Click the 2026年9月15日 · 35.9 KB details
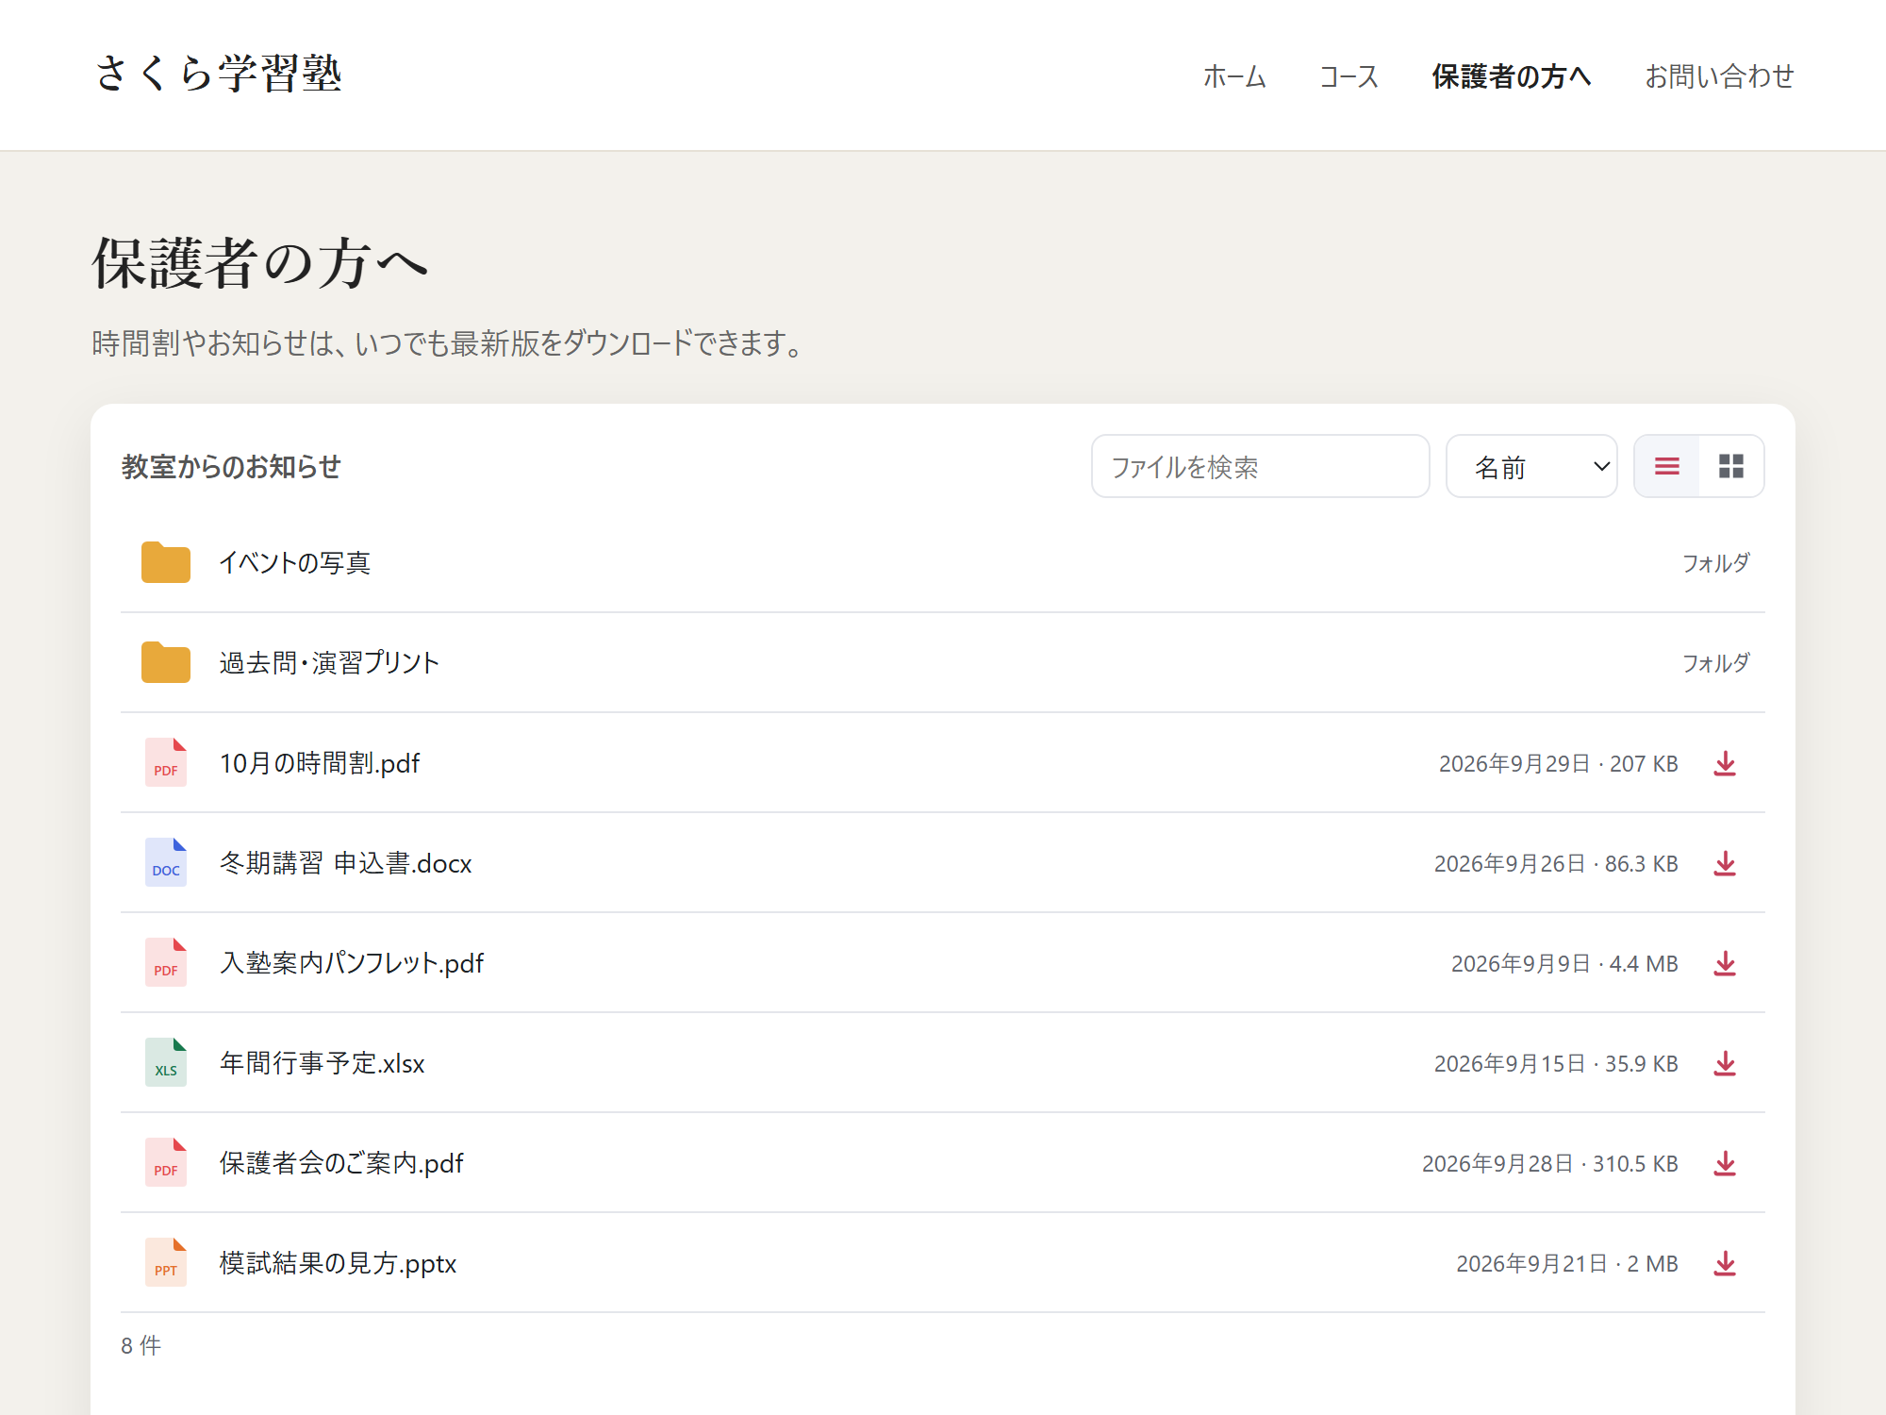 [x=1556, y=1064]
